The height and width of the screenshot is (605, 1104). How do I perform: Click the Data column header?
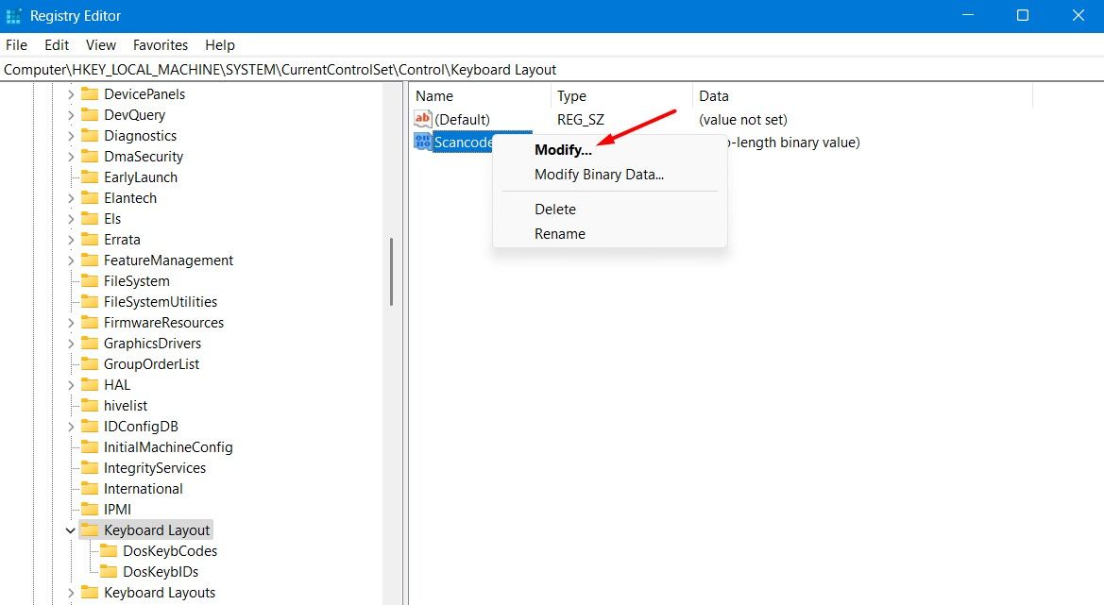pyautogui.click(x=862, y=95)
